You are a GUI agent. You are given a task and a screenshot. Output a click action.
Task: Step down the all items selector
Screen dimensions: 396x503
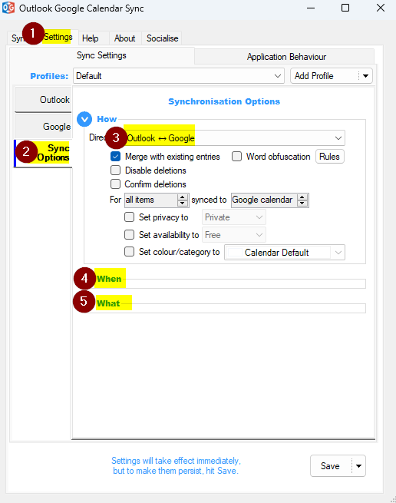pyautogui.click(x=183, y=203)
